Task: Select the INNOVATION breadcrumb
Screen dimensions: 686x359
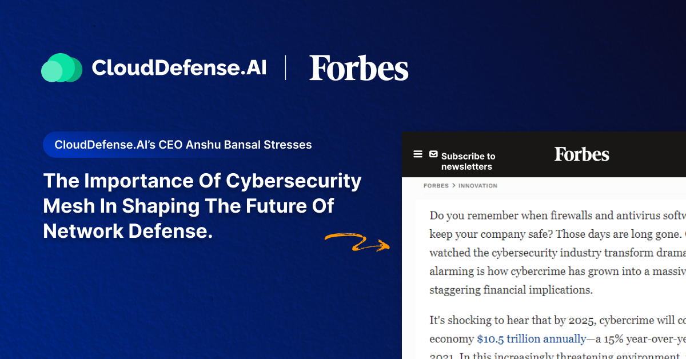Action: (478, 186)
